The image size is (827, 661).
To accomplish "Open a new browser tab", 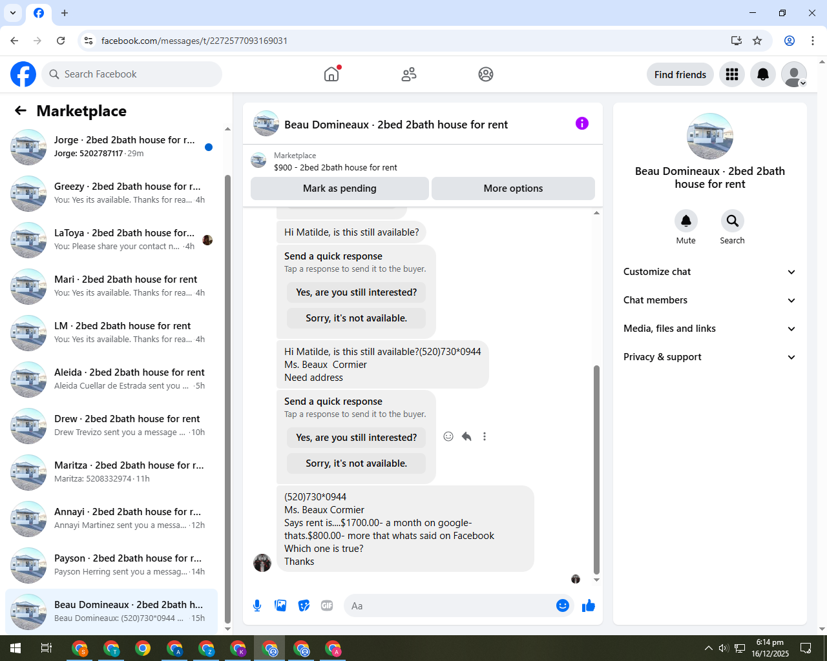I will pos(65,13).
